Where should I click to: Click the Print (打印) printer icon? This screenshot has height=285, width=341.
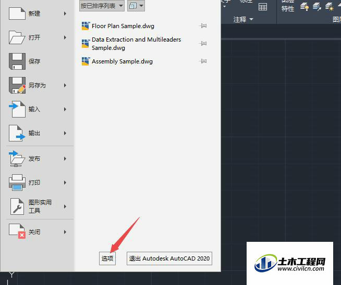tap(17, 183)
